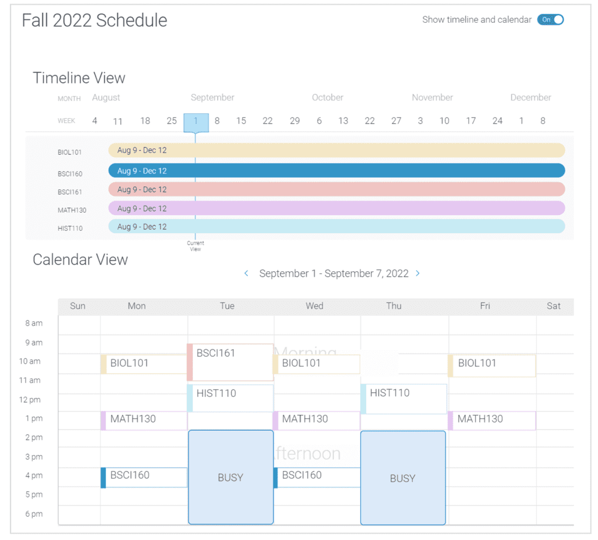Open Tuesday BSCI161 calendar event
The height and width of the screenshot is (540, 598).
pyautogui.click(x=230, y=362)
